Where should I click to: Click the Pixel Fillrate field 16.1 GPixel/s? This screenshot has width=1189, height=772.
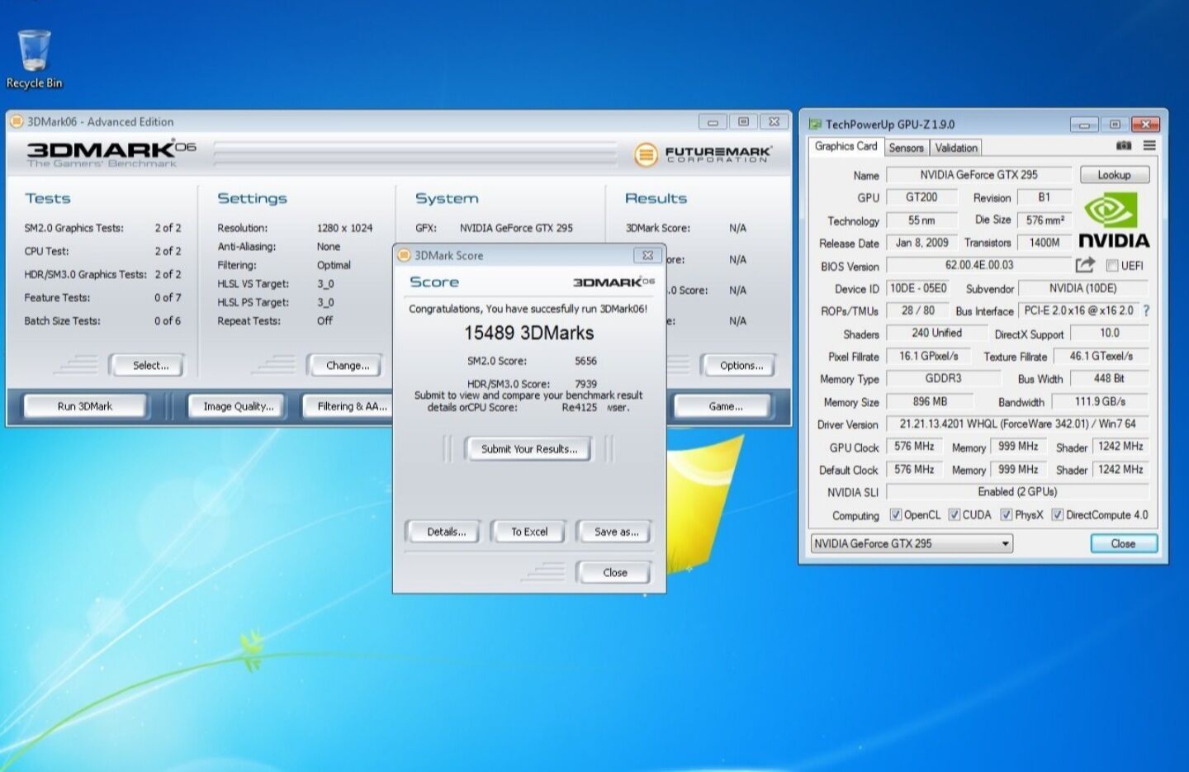coord(928,356)
